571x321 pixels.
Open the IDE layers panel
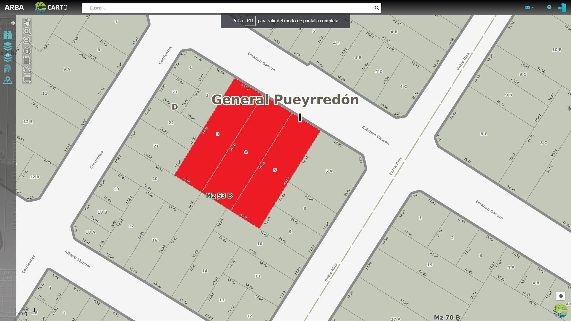8,57
